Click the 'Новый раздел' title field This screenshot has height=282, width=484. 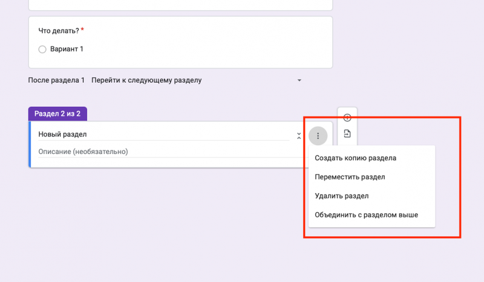(x=163, y=135)
